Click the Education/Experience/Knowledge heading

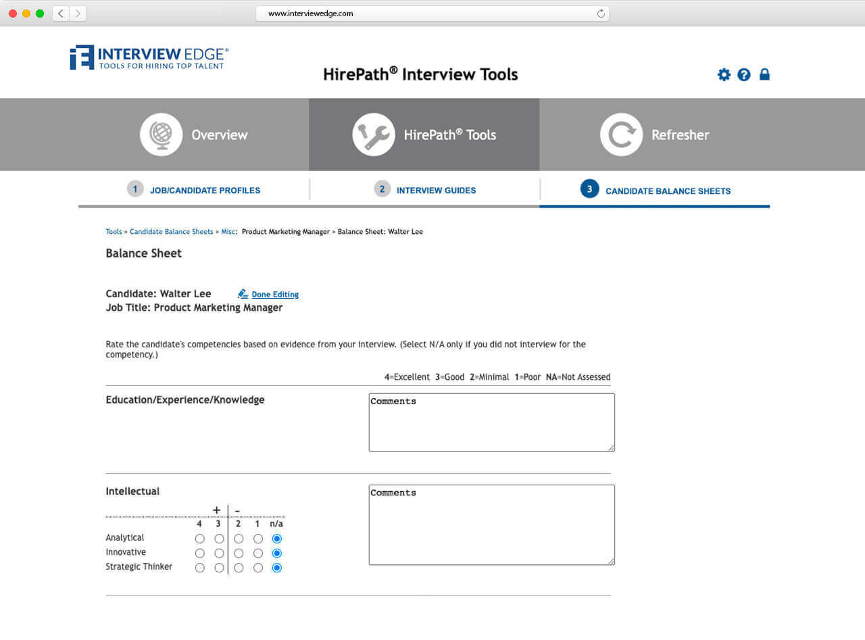click(185, 400)
